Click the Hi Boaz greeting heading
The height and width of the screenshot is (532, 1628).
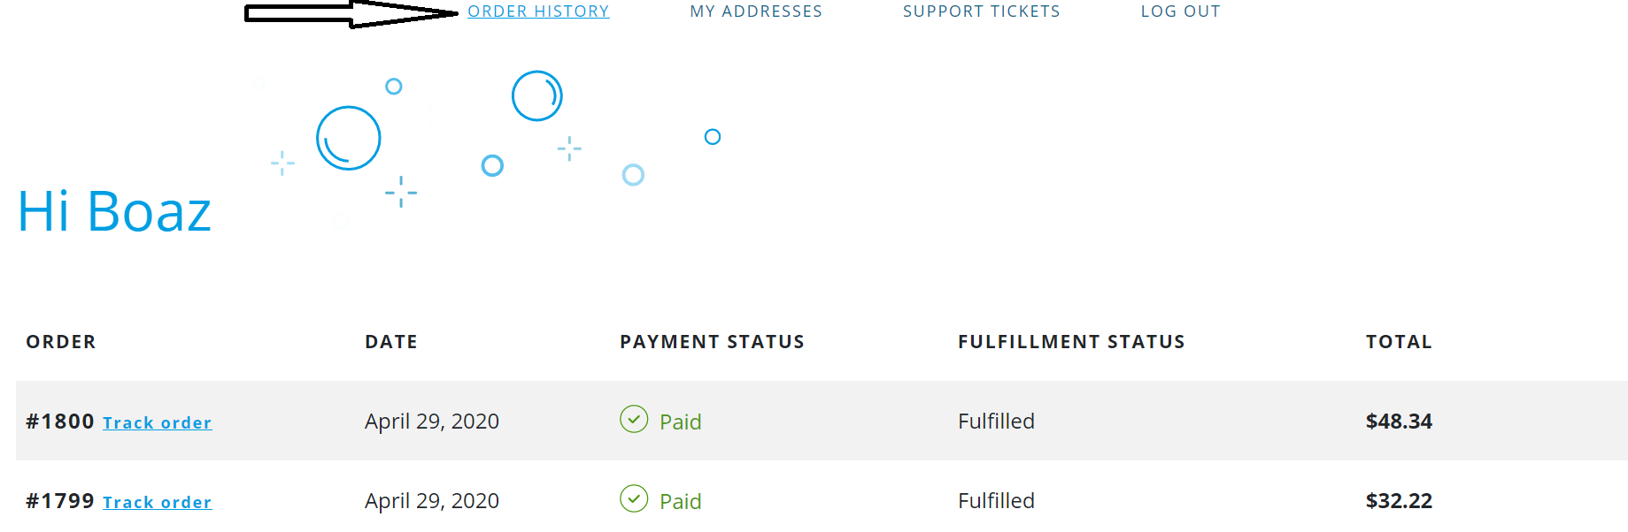click(114, 212)
